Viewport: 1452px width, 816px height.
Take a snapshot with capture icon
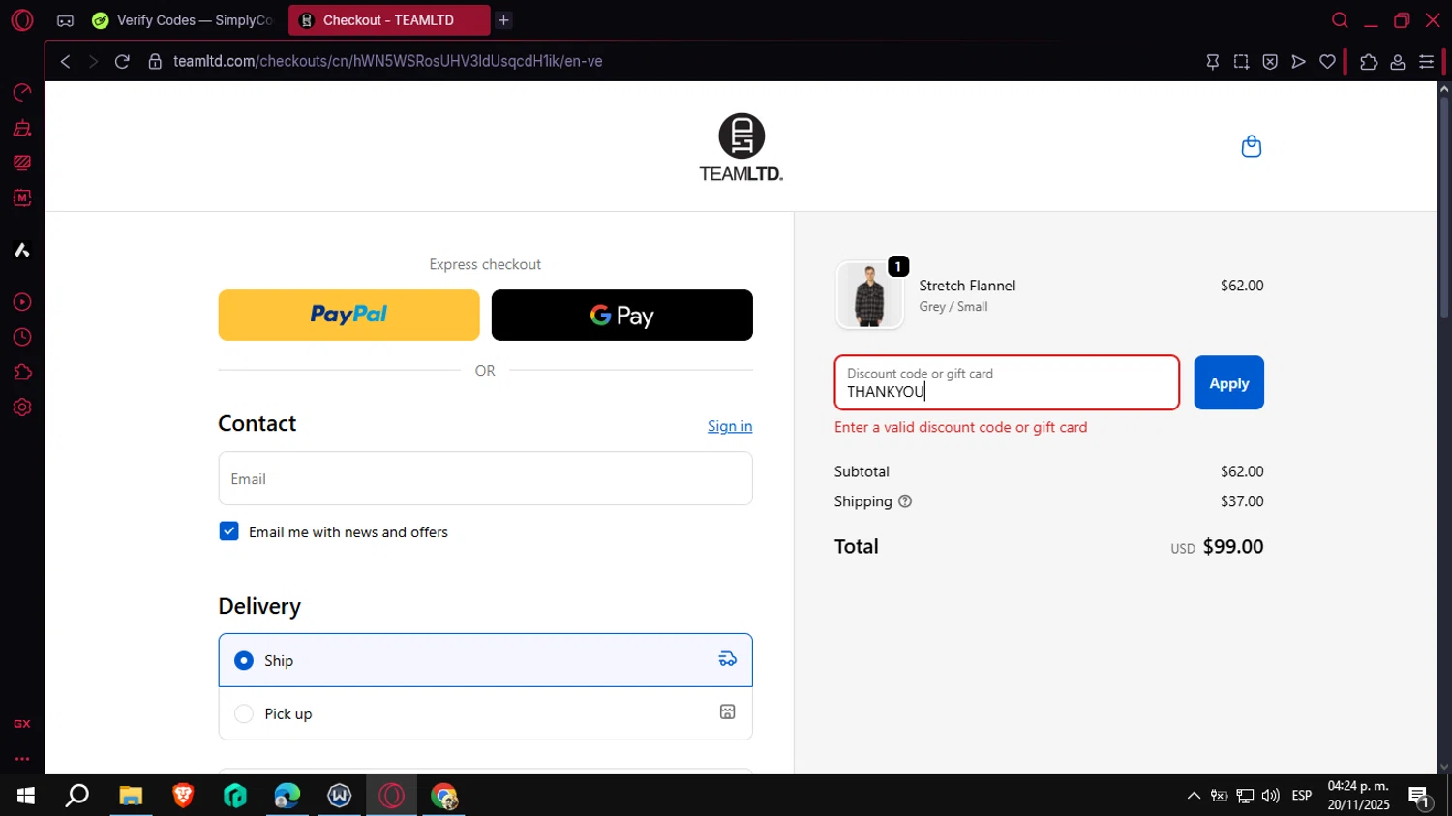pos(1241,61)
